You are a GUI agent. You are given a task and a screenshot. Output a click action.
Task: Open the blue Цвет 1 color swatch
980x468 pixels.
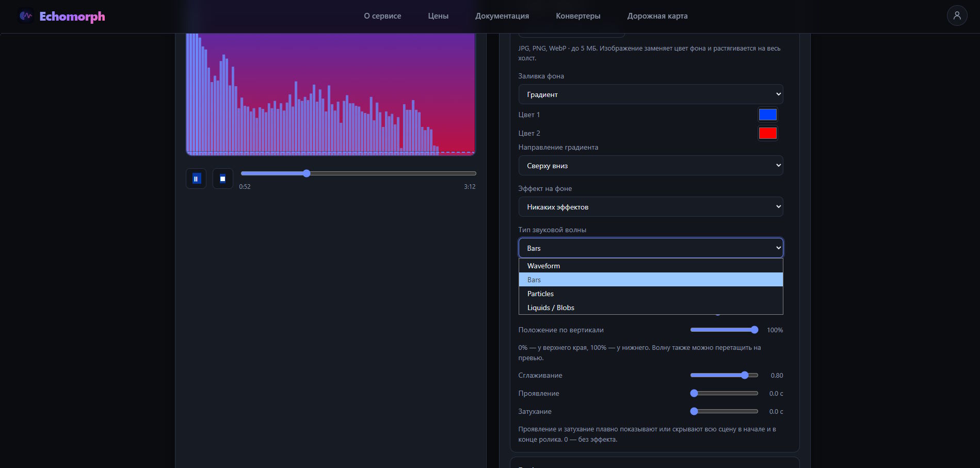pyautogui.click(x=767, y=115)
